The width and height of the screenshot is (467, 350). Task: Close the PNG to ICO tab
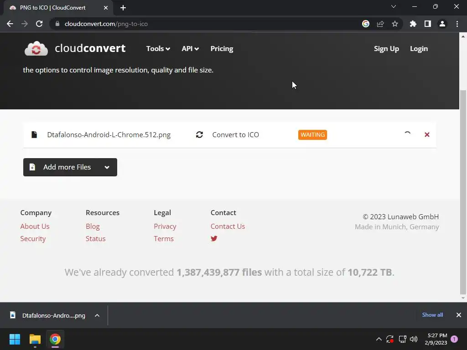click(106, 8)
